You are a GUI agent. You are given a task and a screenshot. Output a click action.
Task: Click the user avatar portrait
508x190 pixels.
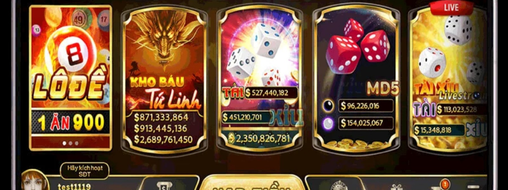pyautogui.click(x=35, y=181)
